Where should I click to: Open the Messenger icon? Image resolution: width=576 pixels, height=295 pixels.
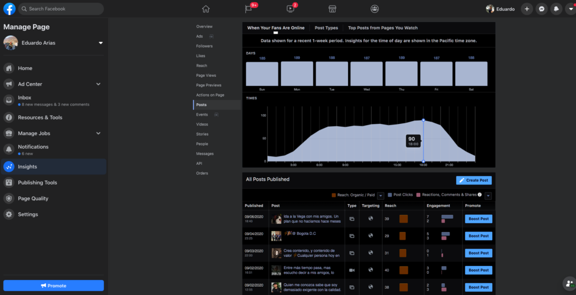tap(542, 9)
